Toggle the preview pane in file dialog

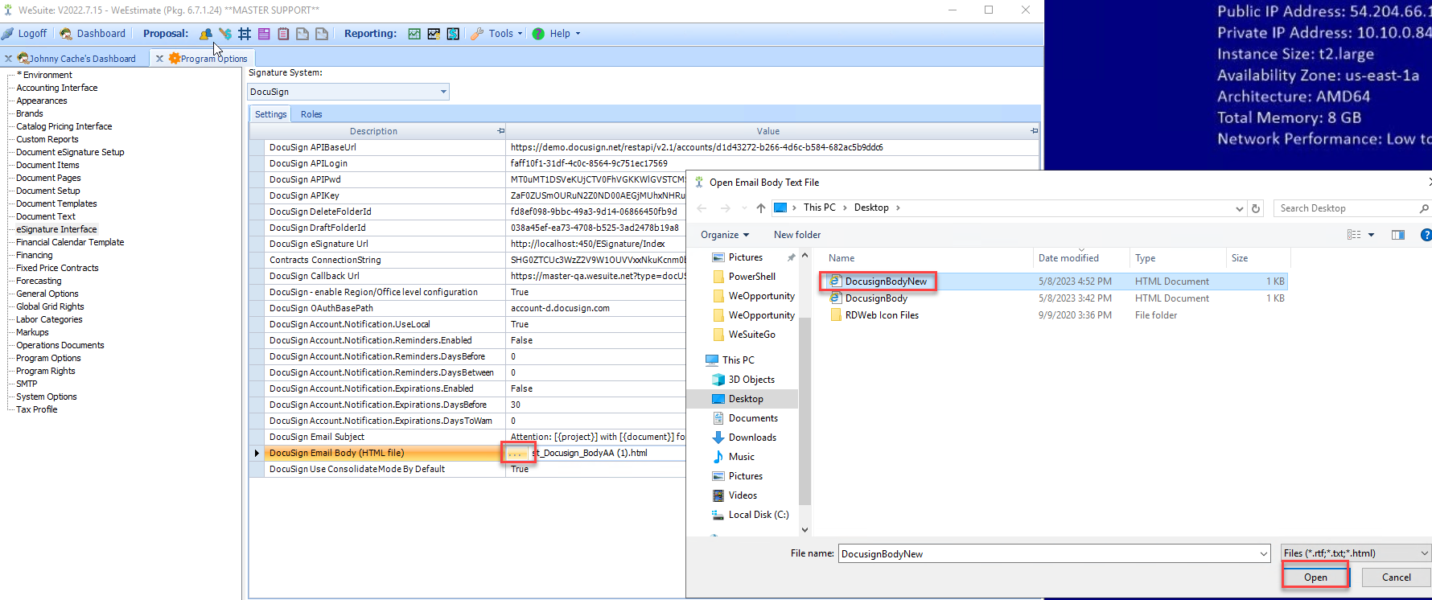1398,235
